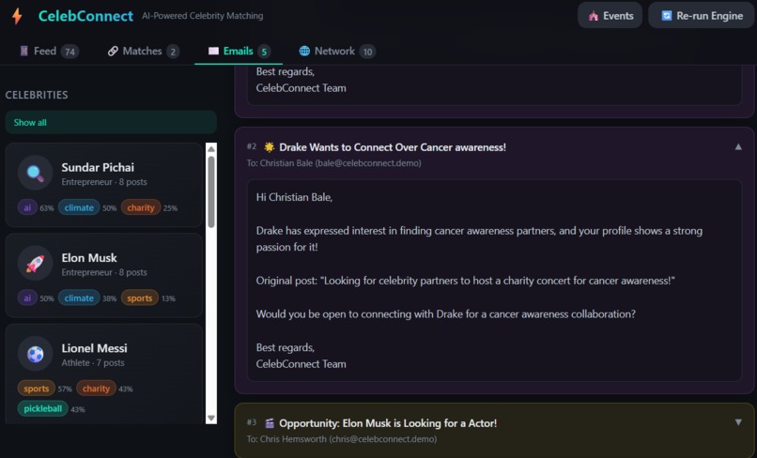Click the email #3 subject about Elon Musk

[388, 423]
